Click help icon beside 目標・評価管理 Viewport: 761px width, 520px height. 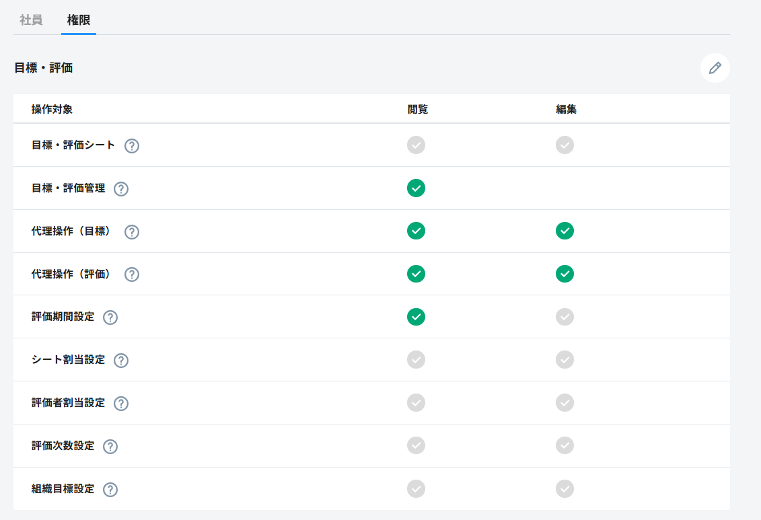(x=121, y=188)
